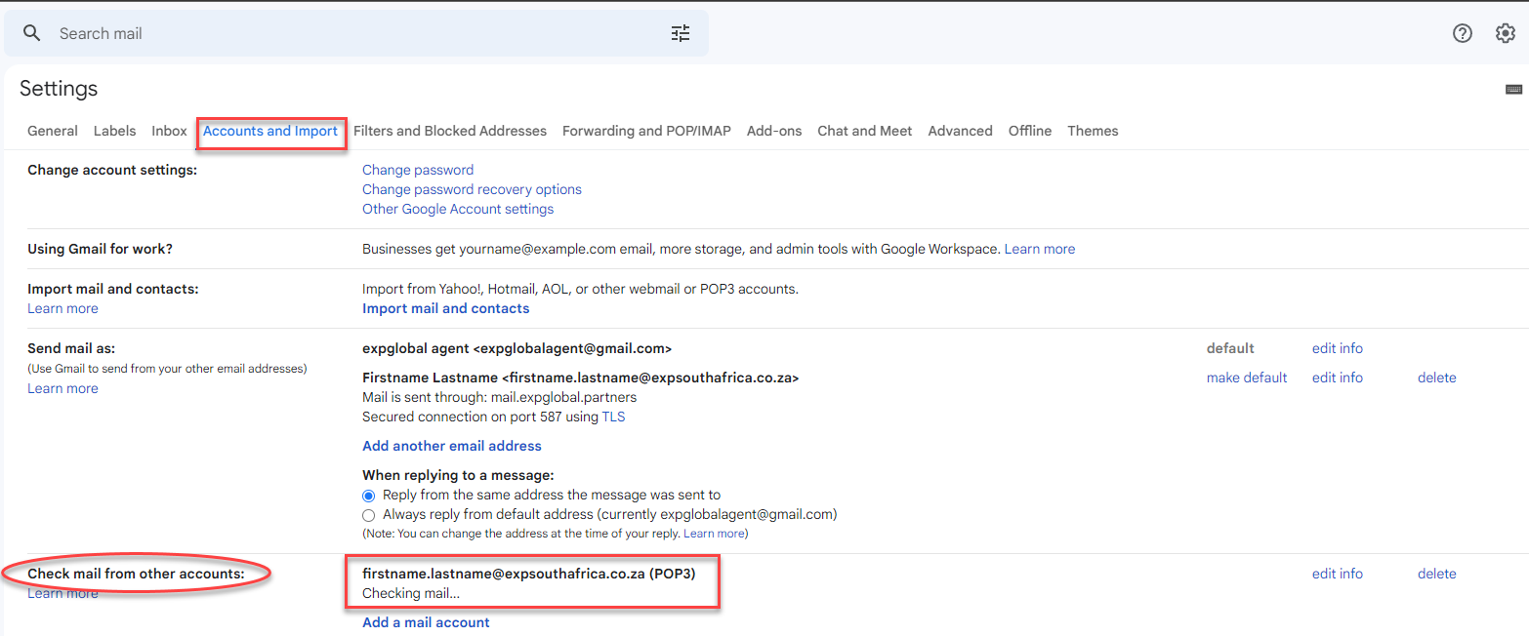Make expsouthafrica address the default
This screenshot has height=636, width=1529.
(1247, 378)
